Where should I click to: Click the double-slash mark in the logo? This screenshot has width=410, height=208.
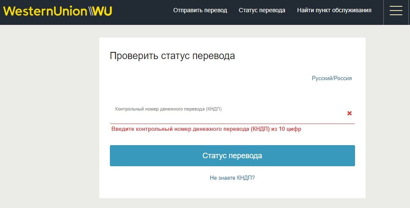92,11
